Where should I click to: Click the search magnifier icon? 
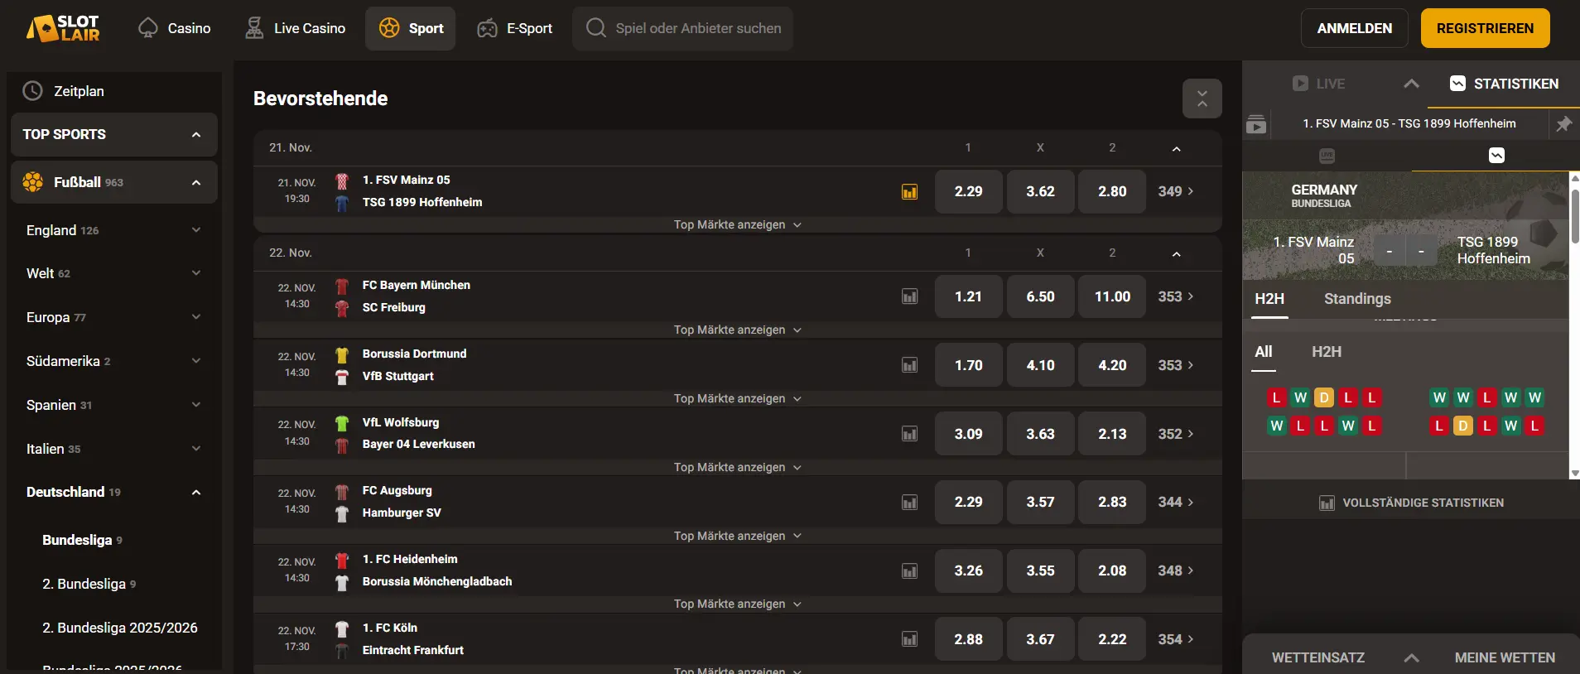(595, 28)
